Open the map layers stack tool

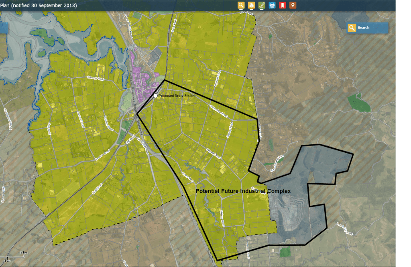click(x=251, y=5)
